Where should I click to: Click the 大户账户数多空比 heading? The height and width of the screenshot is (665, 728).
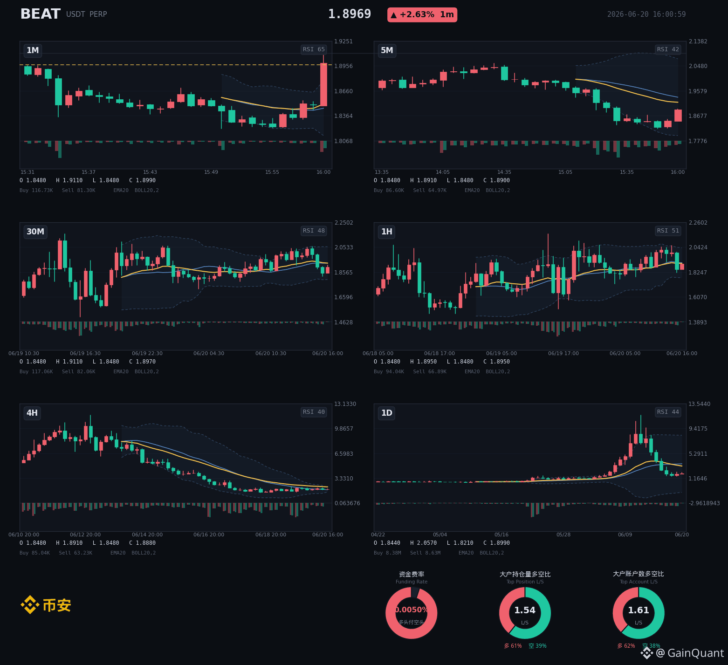[639, 574]
